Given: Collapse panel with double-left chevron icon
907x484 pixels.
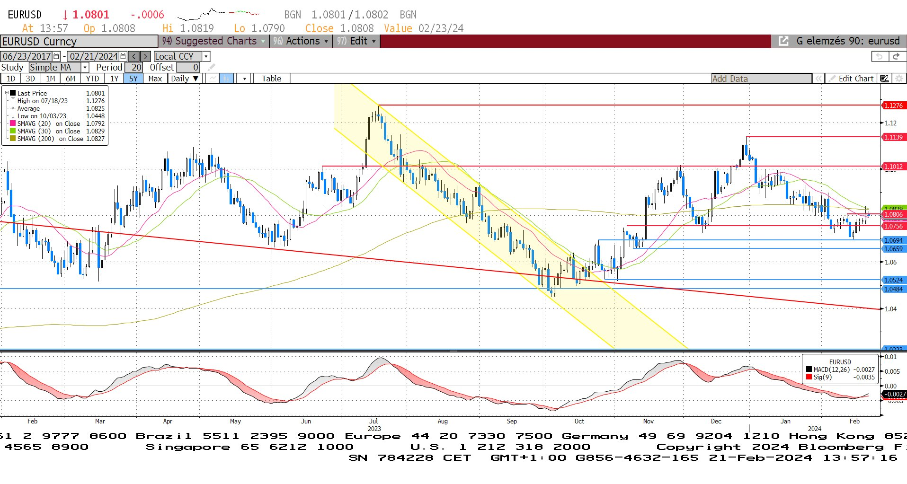Looking at the screenshot, I should click(x=818, y=79).
